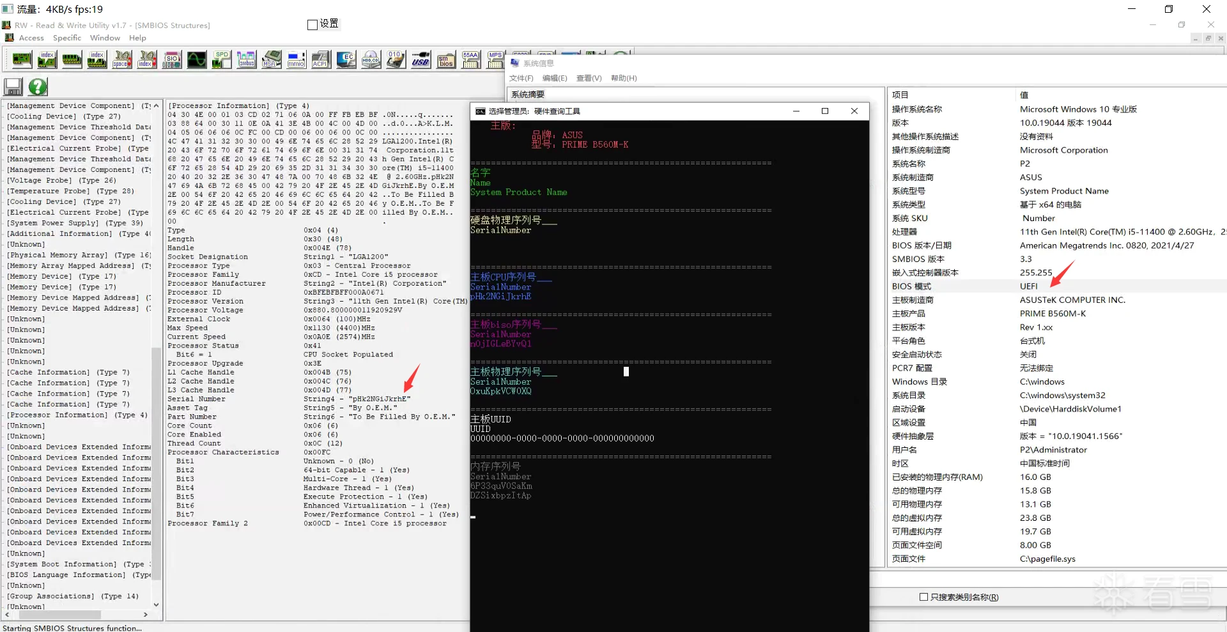Click the right arrow of horizontal scrollbar

146,615
